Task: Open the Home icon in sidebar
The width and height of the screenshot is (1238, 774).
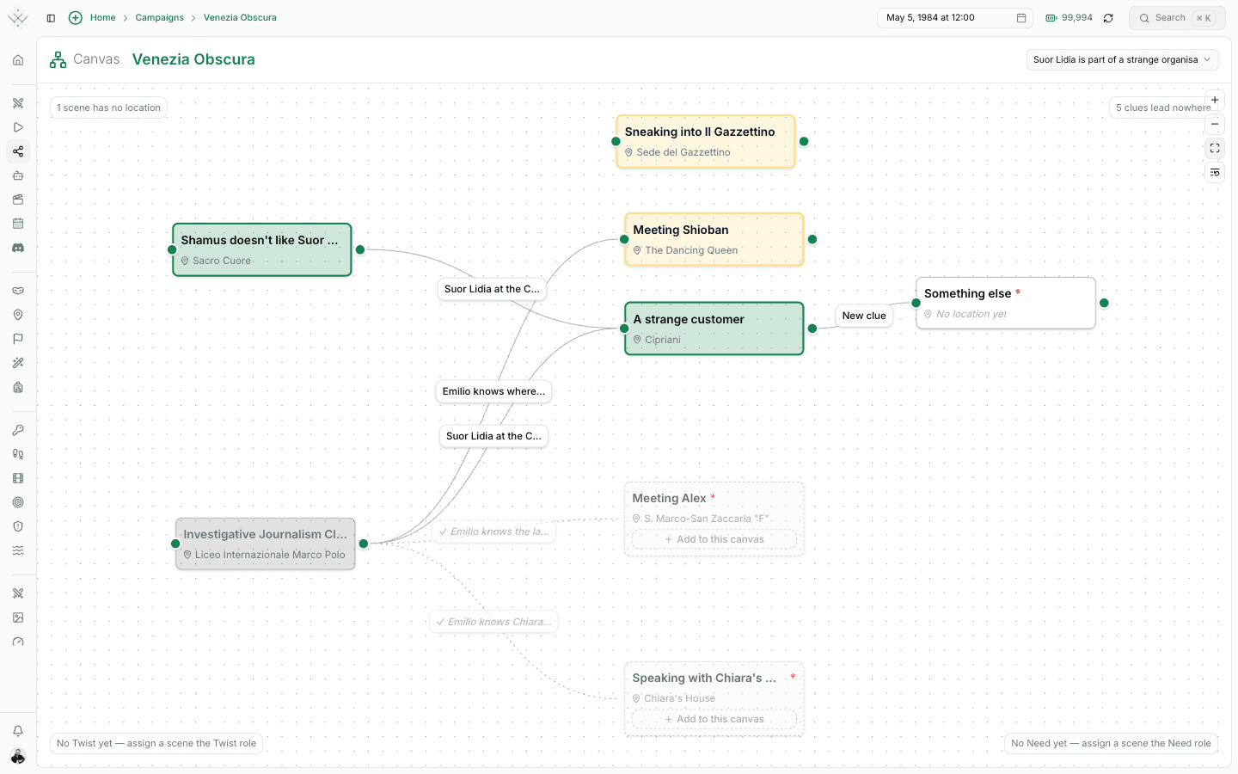Action: pos(18,60)
